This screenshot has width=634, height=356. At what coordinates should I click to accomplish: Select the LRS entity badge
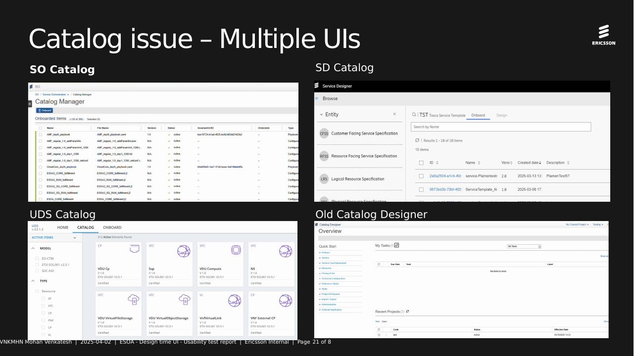tap(324, 179)
